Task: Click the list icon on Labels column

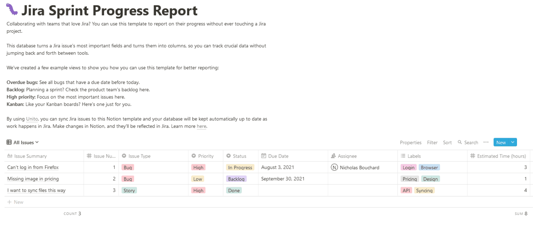Action: pyautogui.click(x=403, y=156)
